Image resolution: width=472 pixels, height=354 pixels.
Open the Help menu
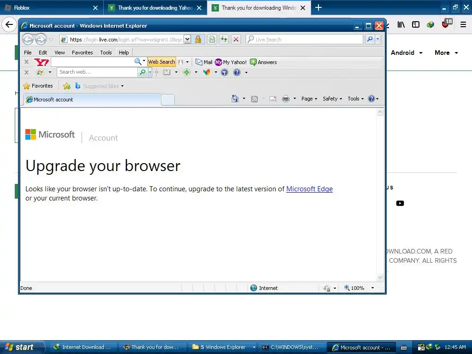(x=124, y=53)
